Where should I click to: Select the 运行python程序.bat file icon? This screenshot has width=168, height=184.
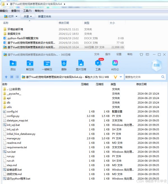coord(4,179)
